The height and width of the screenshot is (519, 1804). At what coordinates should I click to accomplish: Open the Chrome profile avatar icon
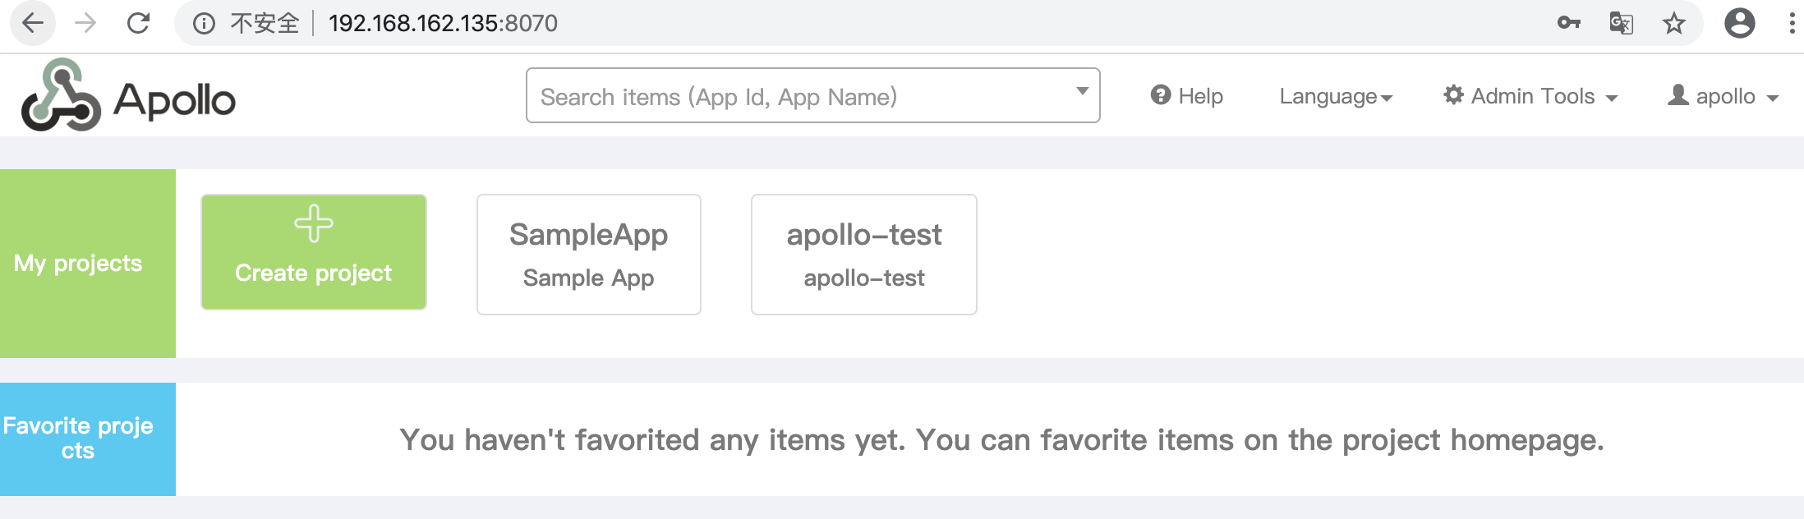click(x=1739, y=23)
